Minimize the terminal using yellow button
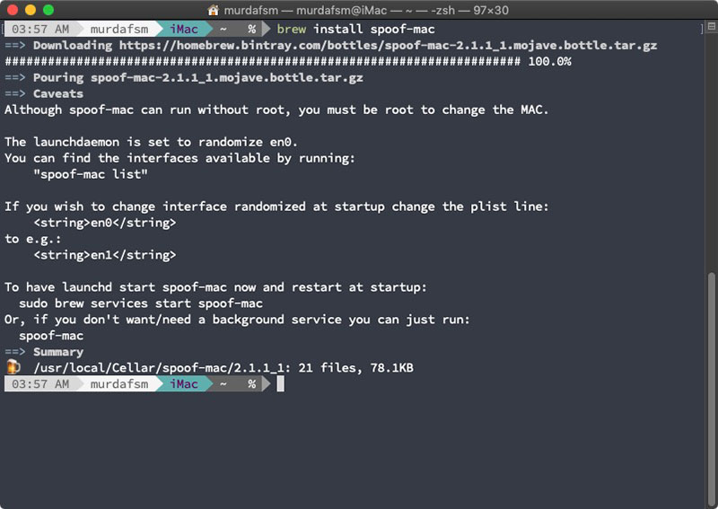The width and height of the screenshot is (718, 509). [x=31, y=10]
